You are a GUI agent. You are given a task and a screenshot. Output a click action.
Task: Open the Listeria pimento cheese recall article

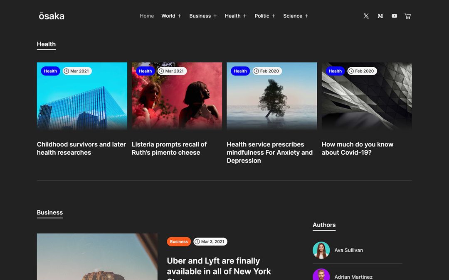coord(169,148)
